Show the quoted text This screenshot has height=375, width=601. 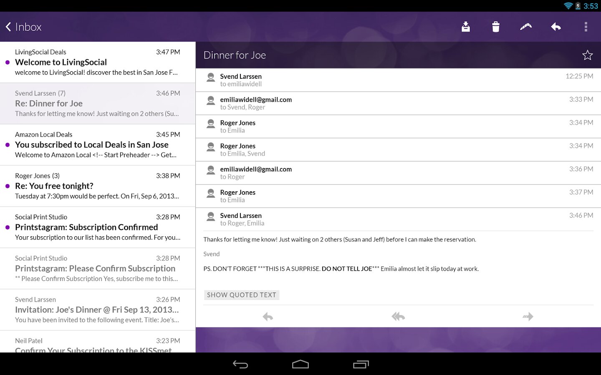(242, 295)
